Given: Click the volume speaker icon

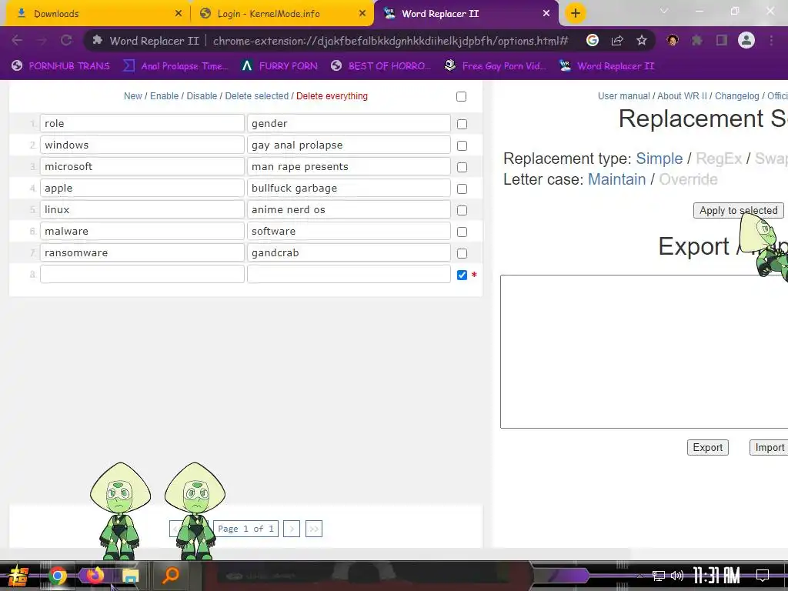Looking at the screenshot, I should tap(677, 576).
